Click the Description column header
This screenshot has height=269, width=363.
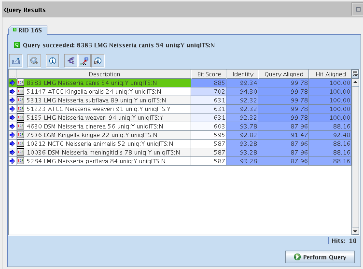tap(104, 74)
